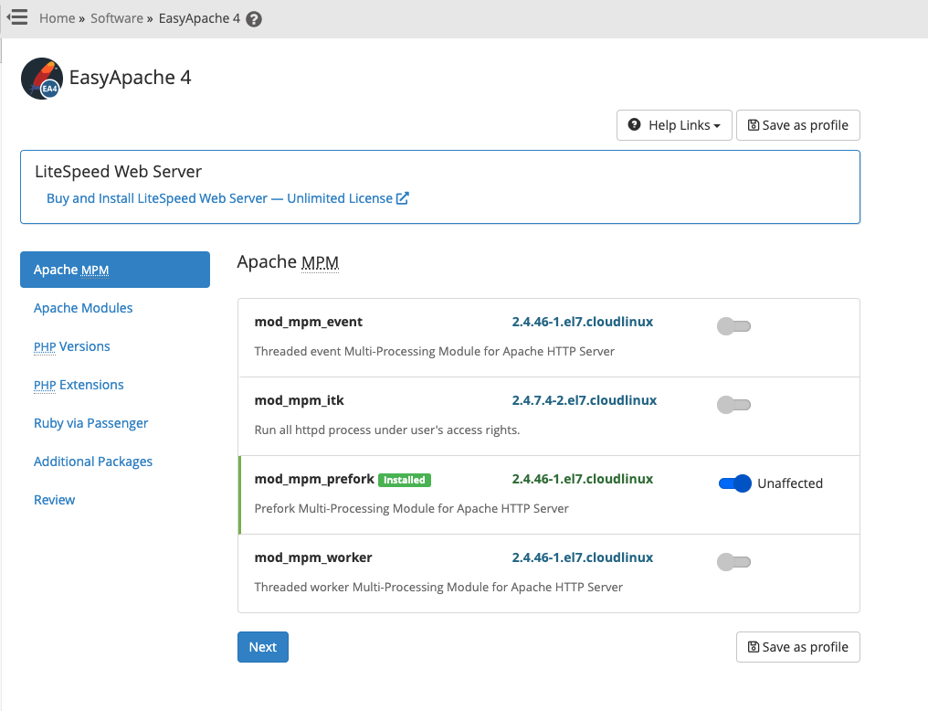Screen dimensions: 928x711
Task: Enable the mod_mpm_worker toggle
Action: point(733,562)
